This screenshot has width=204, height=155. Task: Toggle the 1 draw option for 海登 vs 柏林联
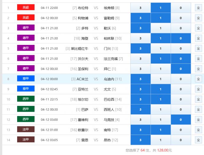(x=161, y=38)
